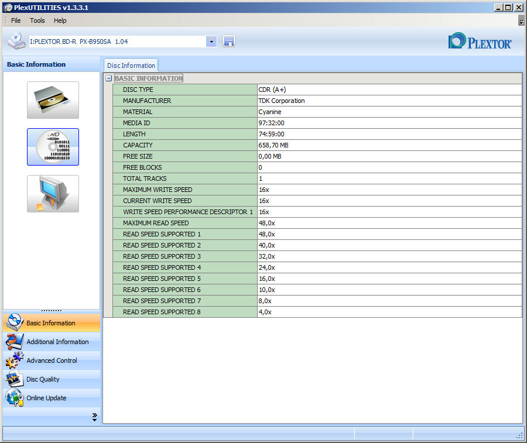Click the navigation pane splitter grip dots
Image resolution: width=527 pixels, height=443 pixels.
(52, 311)
